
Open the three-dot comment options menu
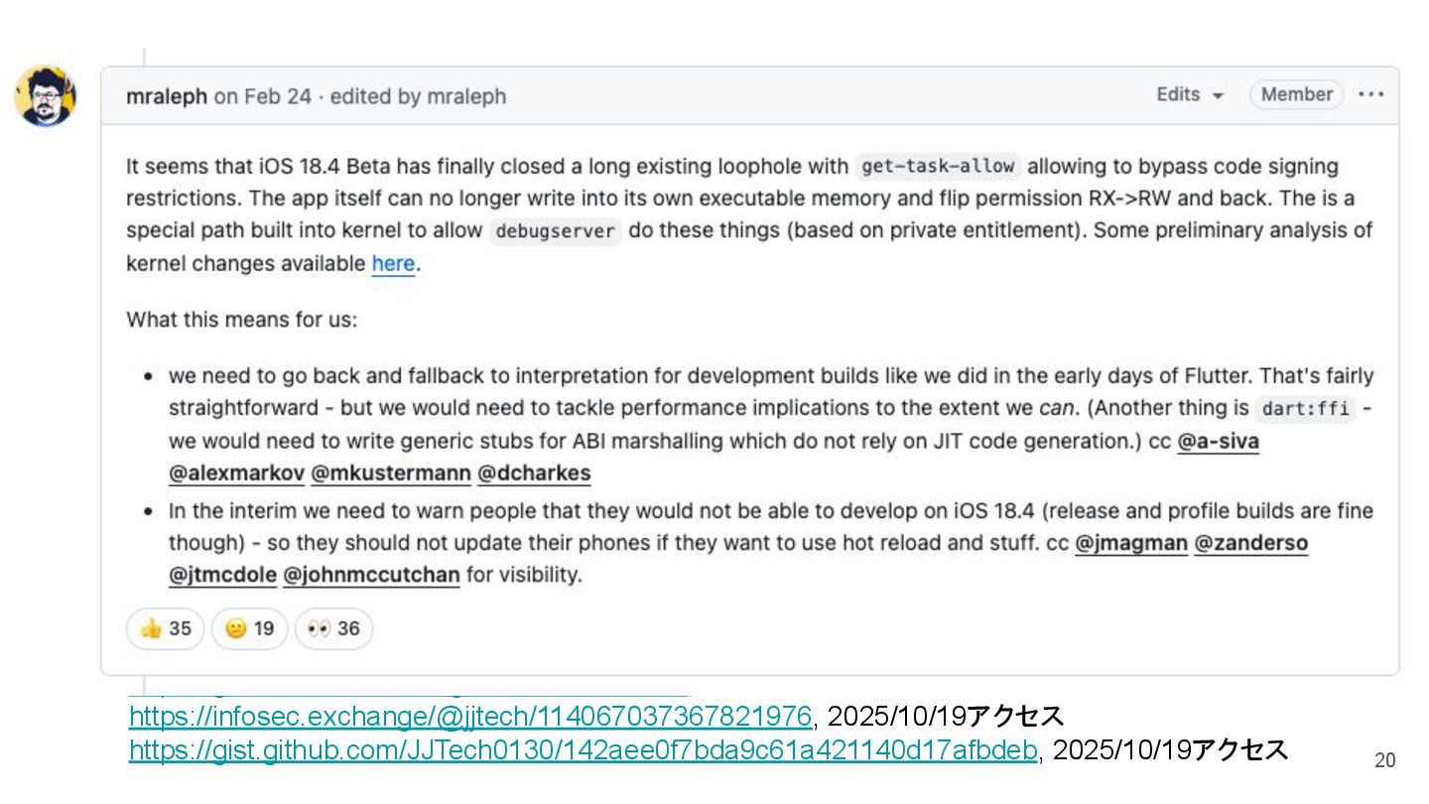[x=1370, y=94]
